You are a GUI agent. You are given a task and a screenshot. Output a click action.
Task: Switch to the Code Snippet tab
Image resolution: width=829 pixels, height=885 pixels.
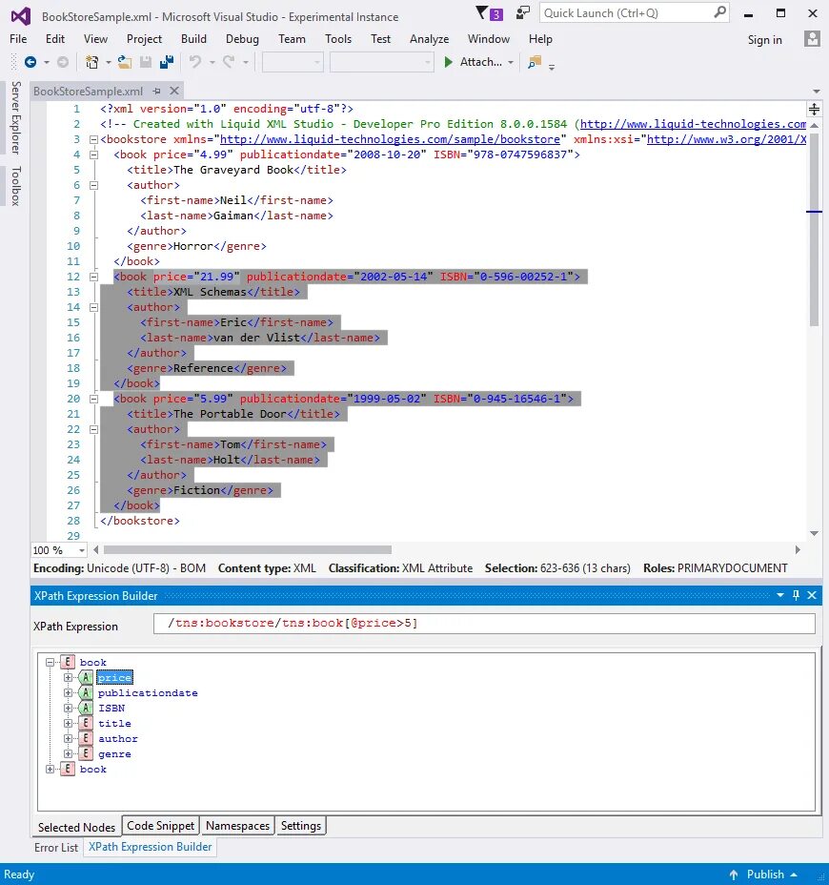[x=160, y=825]
